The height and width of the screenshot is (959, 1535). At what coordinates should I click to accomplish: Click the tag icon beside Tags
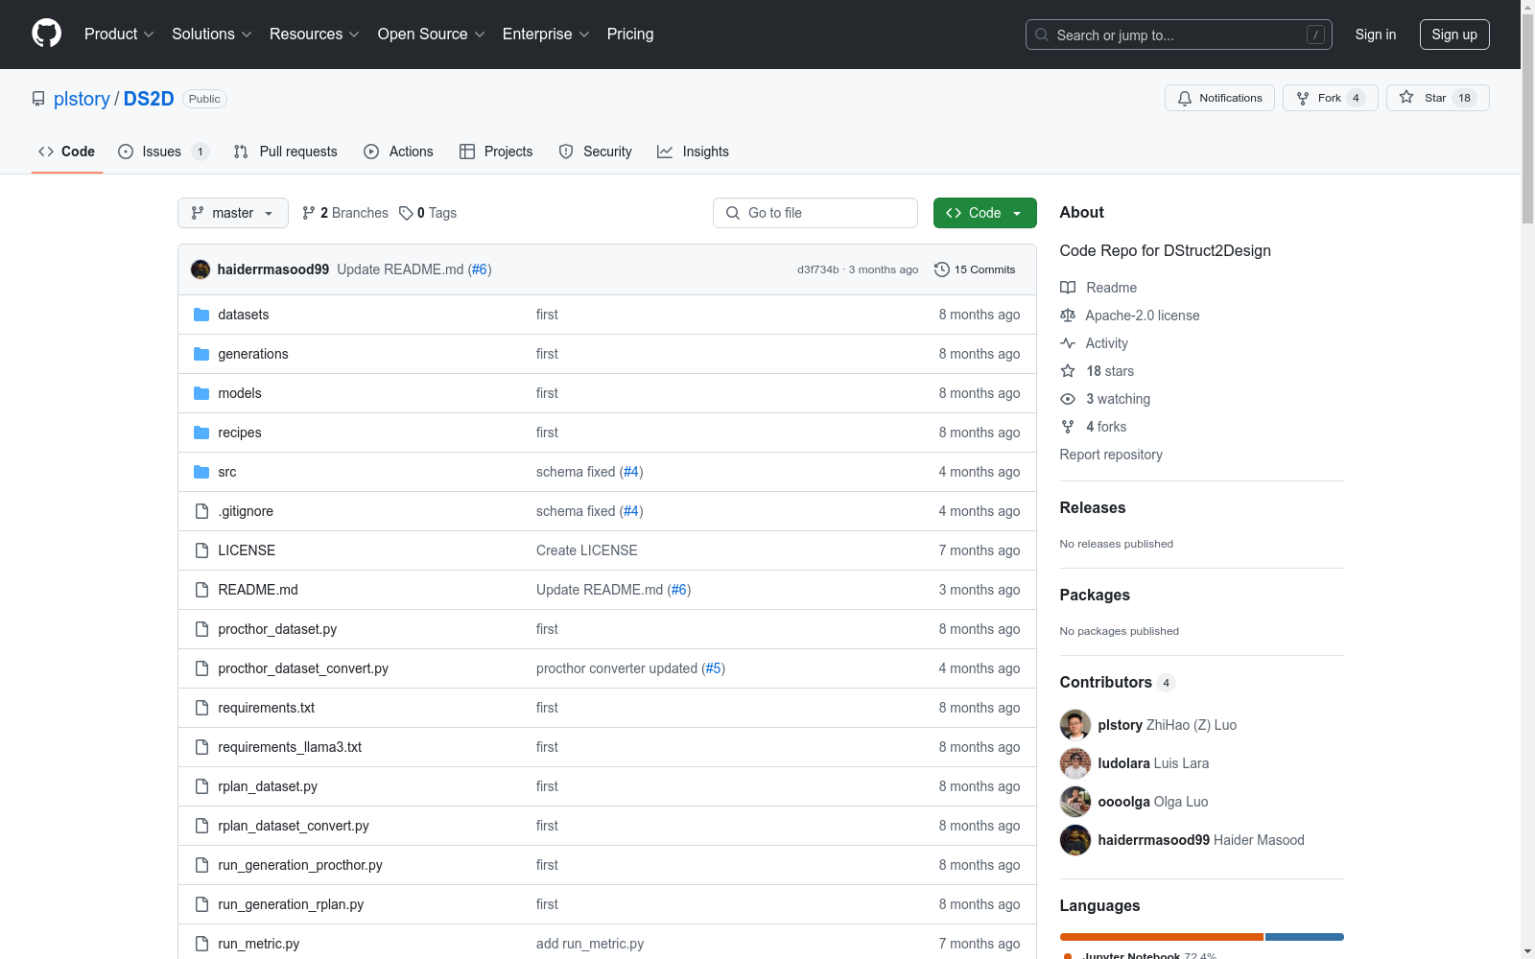click(406, 213)
